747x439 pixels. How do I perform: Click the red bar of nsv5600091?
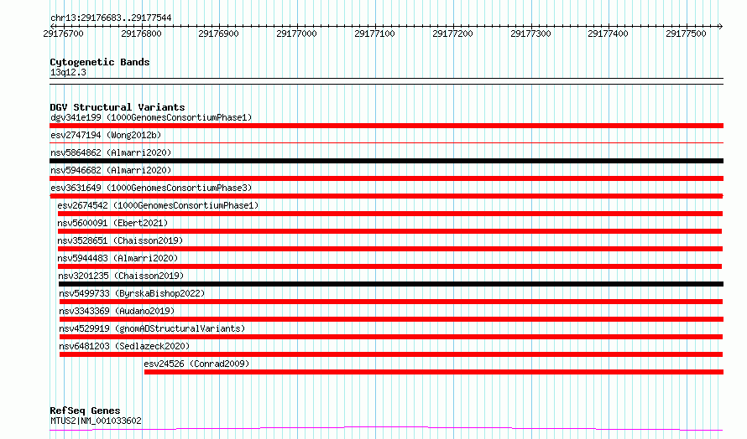(x=389, y=231)
